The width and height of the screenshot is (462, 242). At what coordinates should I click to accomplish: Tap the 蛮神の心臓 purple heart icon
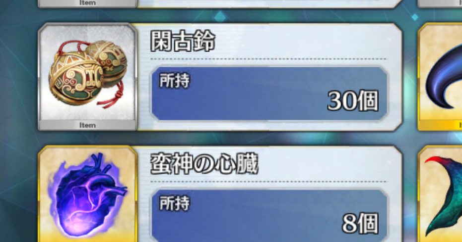[88, 196]
